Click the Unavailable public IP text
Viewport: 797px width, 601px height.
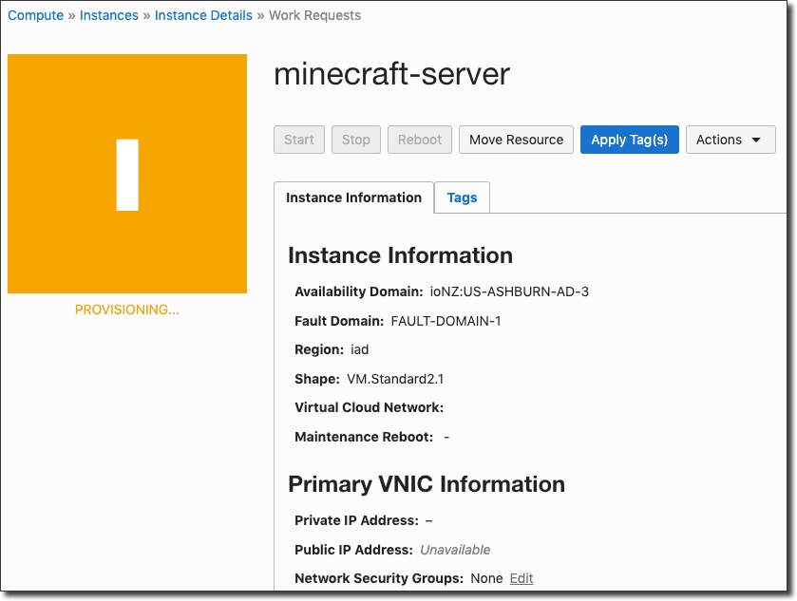[455, 550]
